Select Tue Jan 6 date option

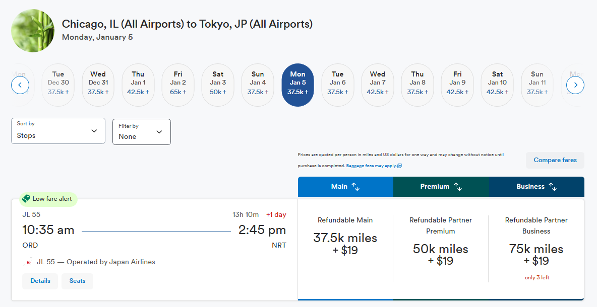(x=338, y=85)
